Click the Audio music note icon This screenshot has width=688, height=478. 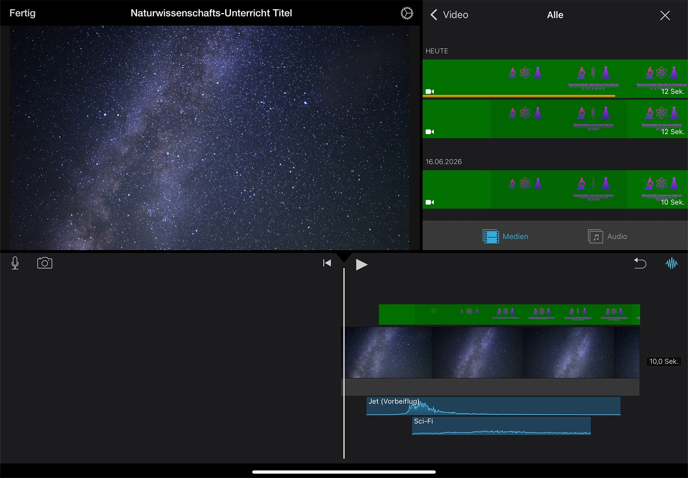(x=595, y=236)
